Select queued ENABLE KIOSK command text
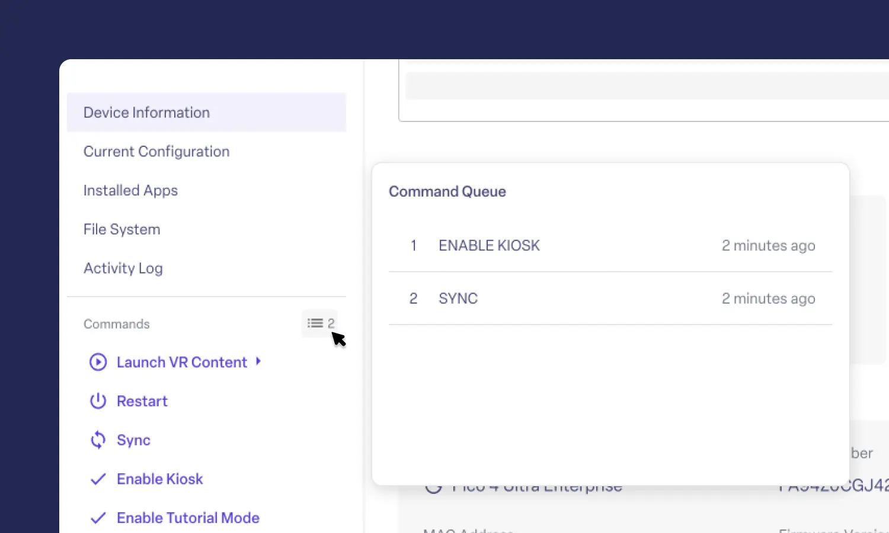Viewport: 889px width, 533px height. pyautogui.click(x=489, y=246)
